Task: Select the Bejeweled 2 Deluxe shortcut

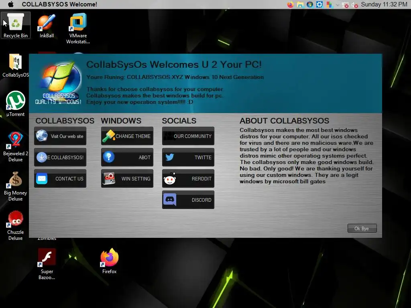Action: click(x=16, y=147)
